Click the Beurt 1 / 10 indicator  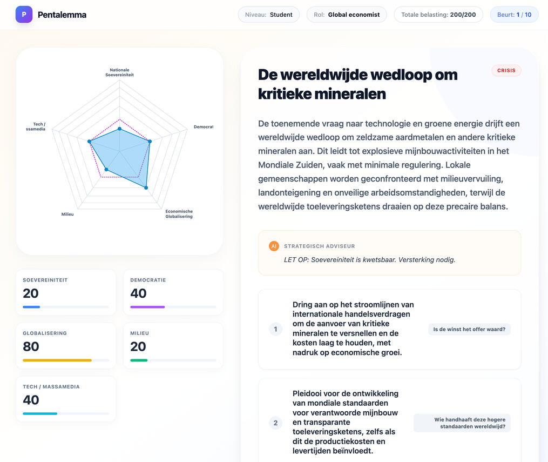tap(514, 15)
